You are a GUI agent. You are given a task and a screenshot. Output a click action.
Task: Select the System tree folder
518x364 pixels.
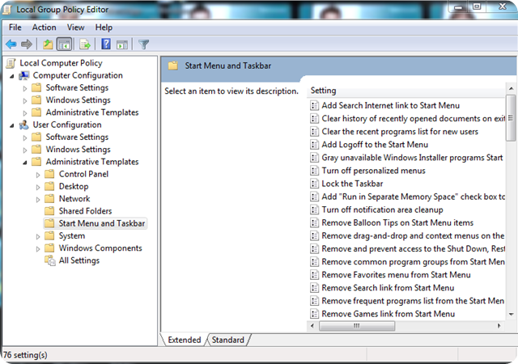(x=66, y=236)
